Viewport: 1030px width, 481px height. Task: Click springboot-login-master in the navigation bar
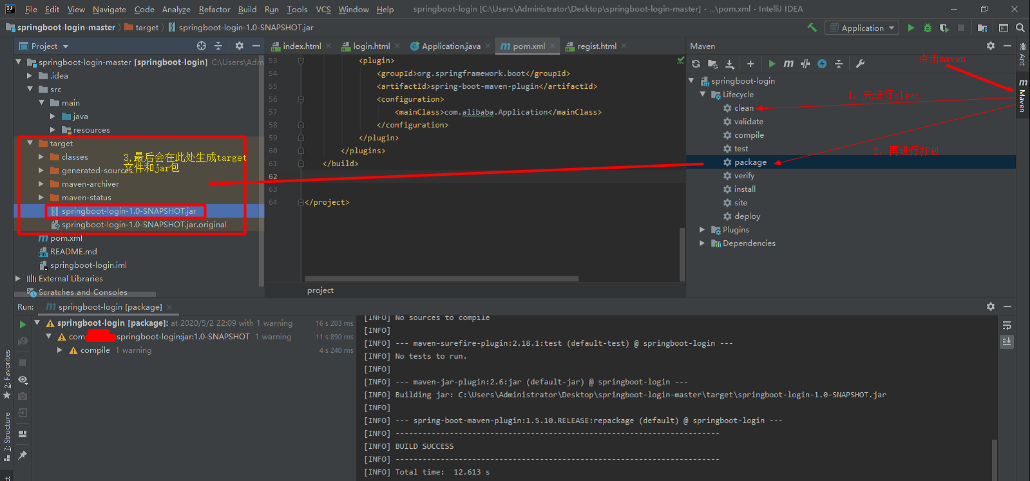[x=62, y=28]
